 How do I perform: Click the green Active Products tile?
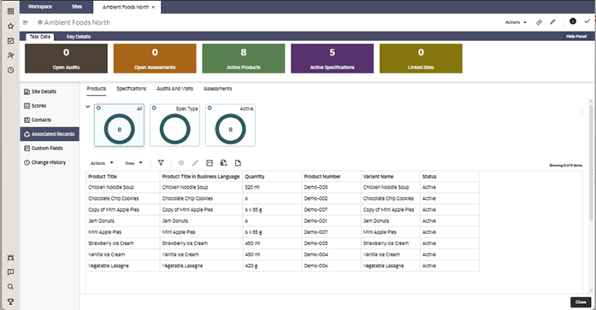pos(244,58)
